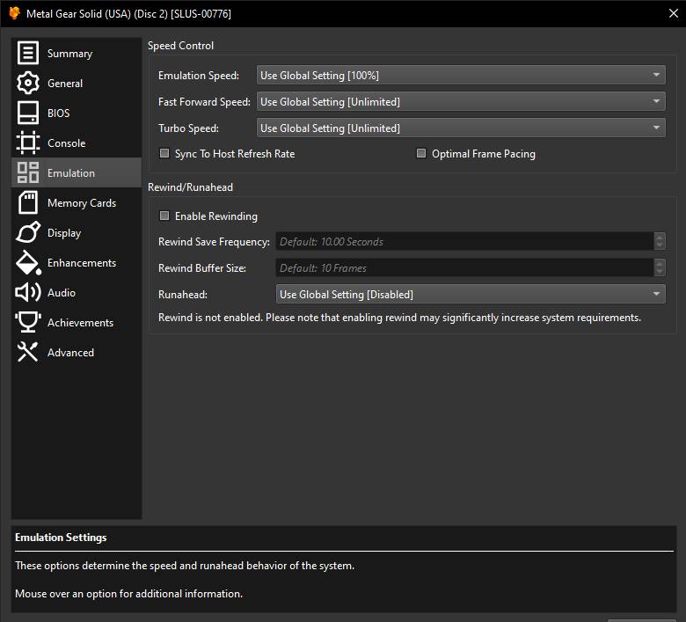The image size is (686, 622).
Task: Open the Advanced settings page
Action: click(x=77, y=352)
